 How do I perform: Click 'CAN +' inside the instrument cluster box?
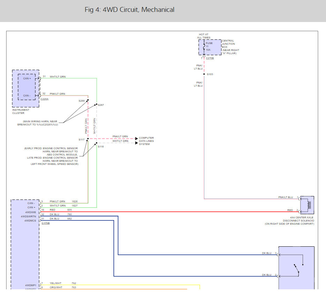(x=27, y=79)
